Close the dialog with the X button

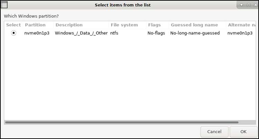[255, 5]
